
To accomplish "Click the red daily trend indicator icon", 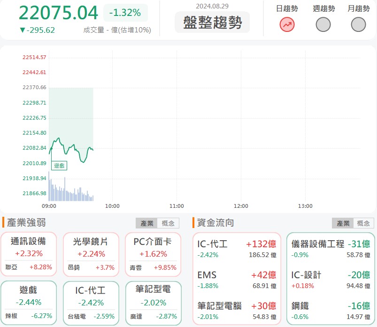I will (x=287, y=24).
